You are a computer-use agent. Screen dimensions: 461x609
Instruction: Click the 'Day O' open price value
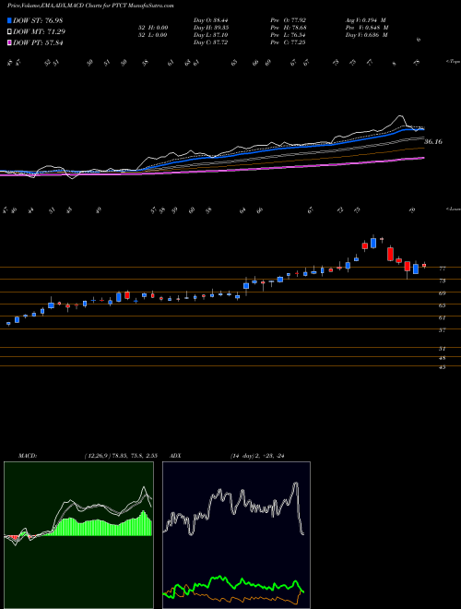click(211, 20)
